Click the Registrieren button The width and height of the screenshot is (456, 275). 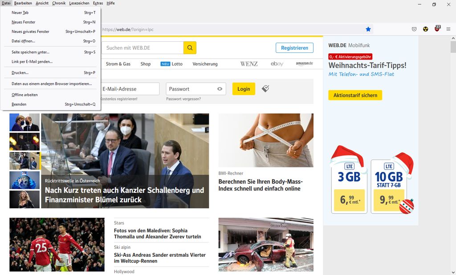pos(294,48)
